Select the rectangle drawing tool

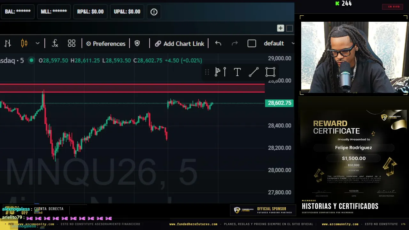point(270,72)
